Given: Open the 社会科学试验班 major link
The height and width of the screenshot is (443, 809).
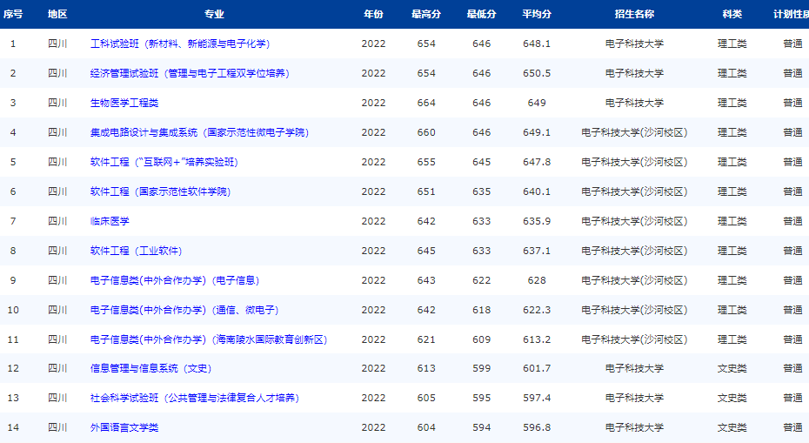Looking at the screenshot, I should point(195,398).
